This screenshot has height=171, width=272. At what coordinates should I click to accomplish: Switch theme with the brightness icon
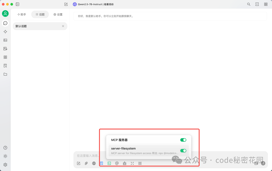tap(5, 156)
